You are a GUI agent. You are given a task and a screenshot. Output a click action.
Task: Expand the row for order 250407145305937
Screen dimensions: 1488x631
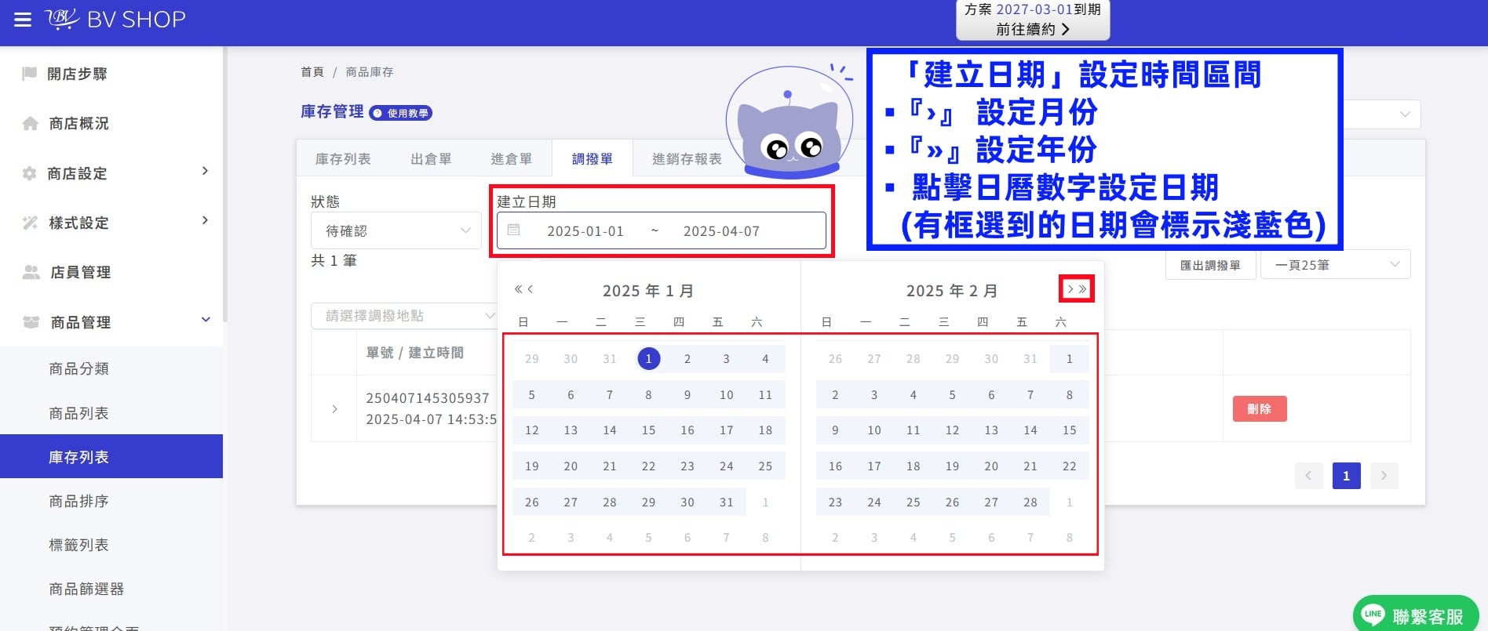click(x=334, y=408)
